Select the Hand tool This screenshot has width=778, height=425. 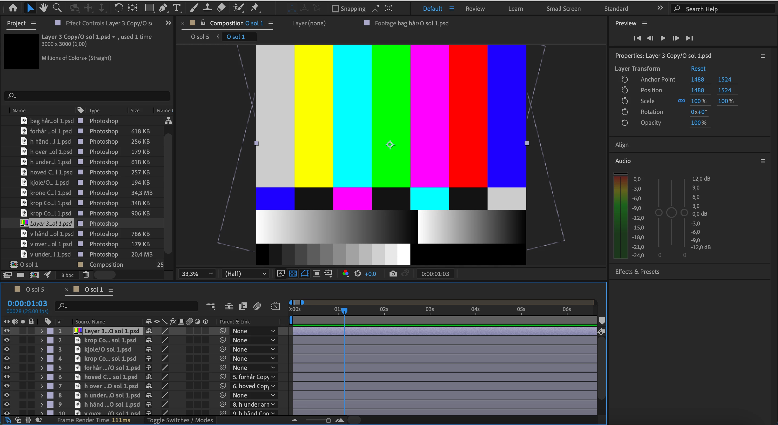coord(43,8)
